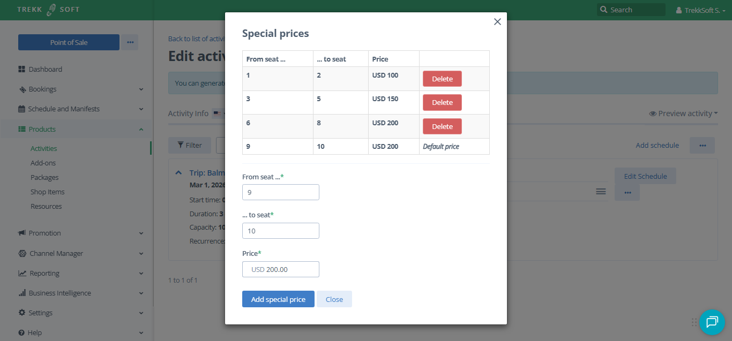
Task: Close the Special prices dialog with X
Action: tap(497, 21)
